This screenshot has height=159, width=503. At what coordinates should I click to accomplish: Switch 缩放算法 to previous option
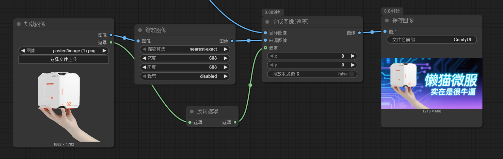(x=144, y=49)
